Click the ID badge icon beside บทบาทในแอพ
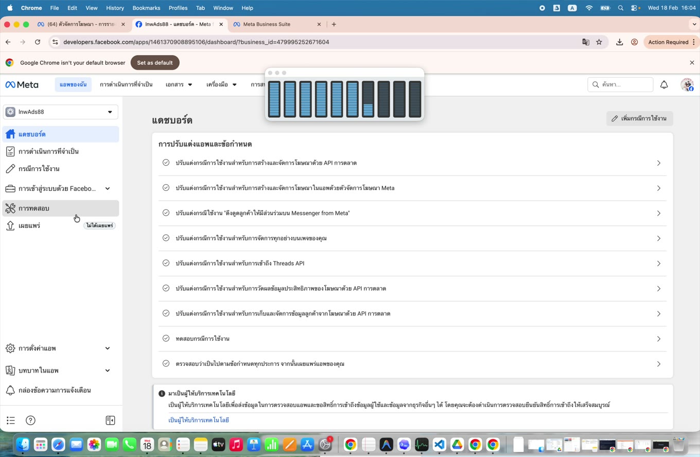700x457 pixels. (10, 371)
